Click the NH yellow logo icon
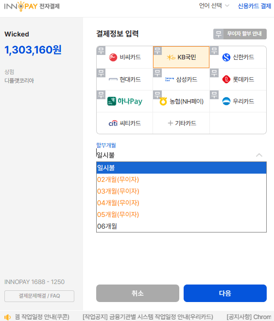 click(x=163, y=101)
